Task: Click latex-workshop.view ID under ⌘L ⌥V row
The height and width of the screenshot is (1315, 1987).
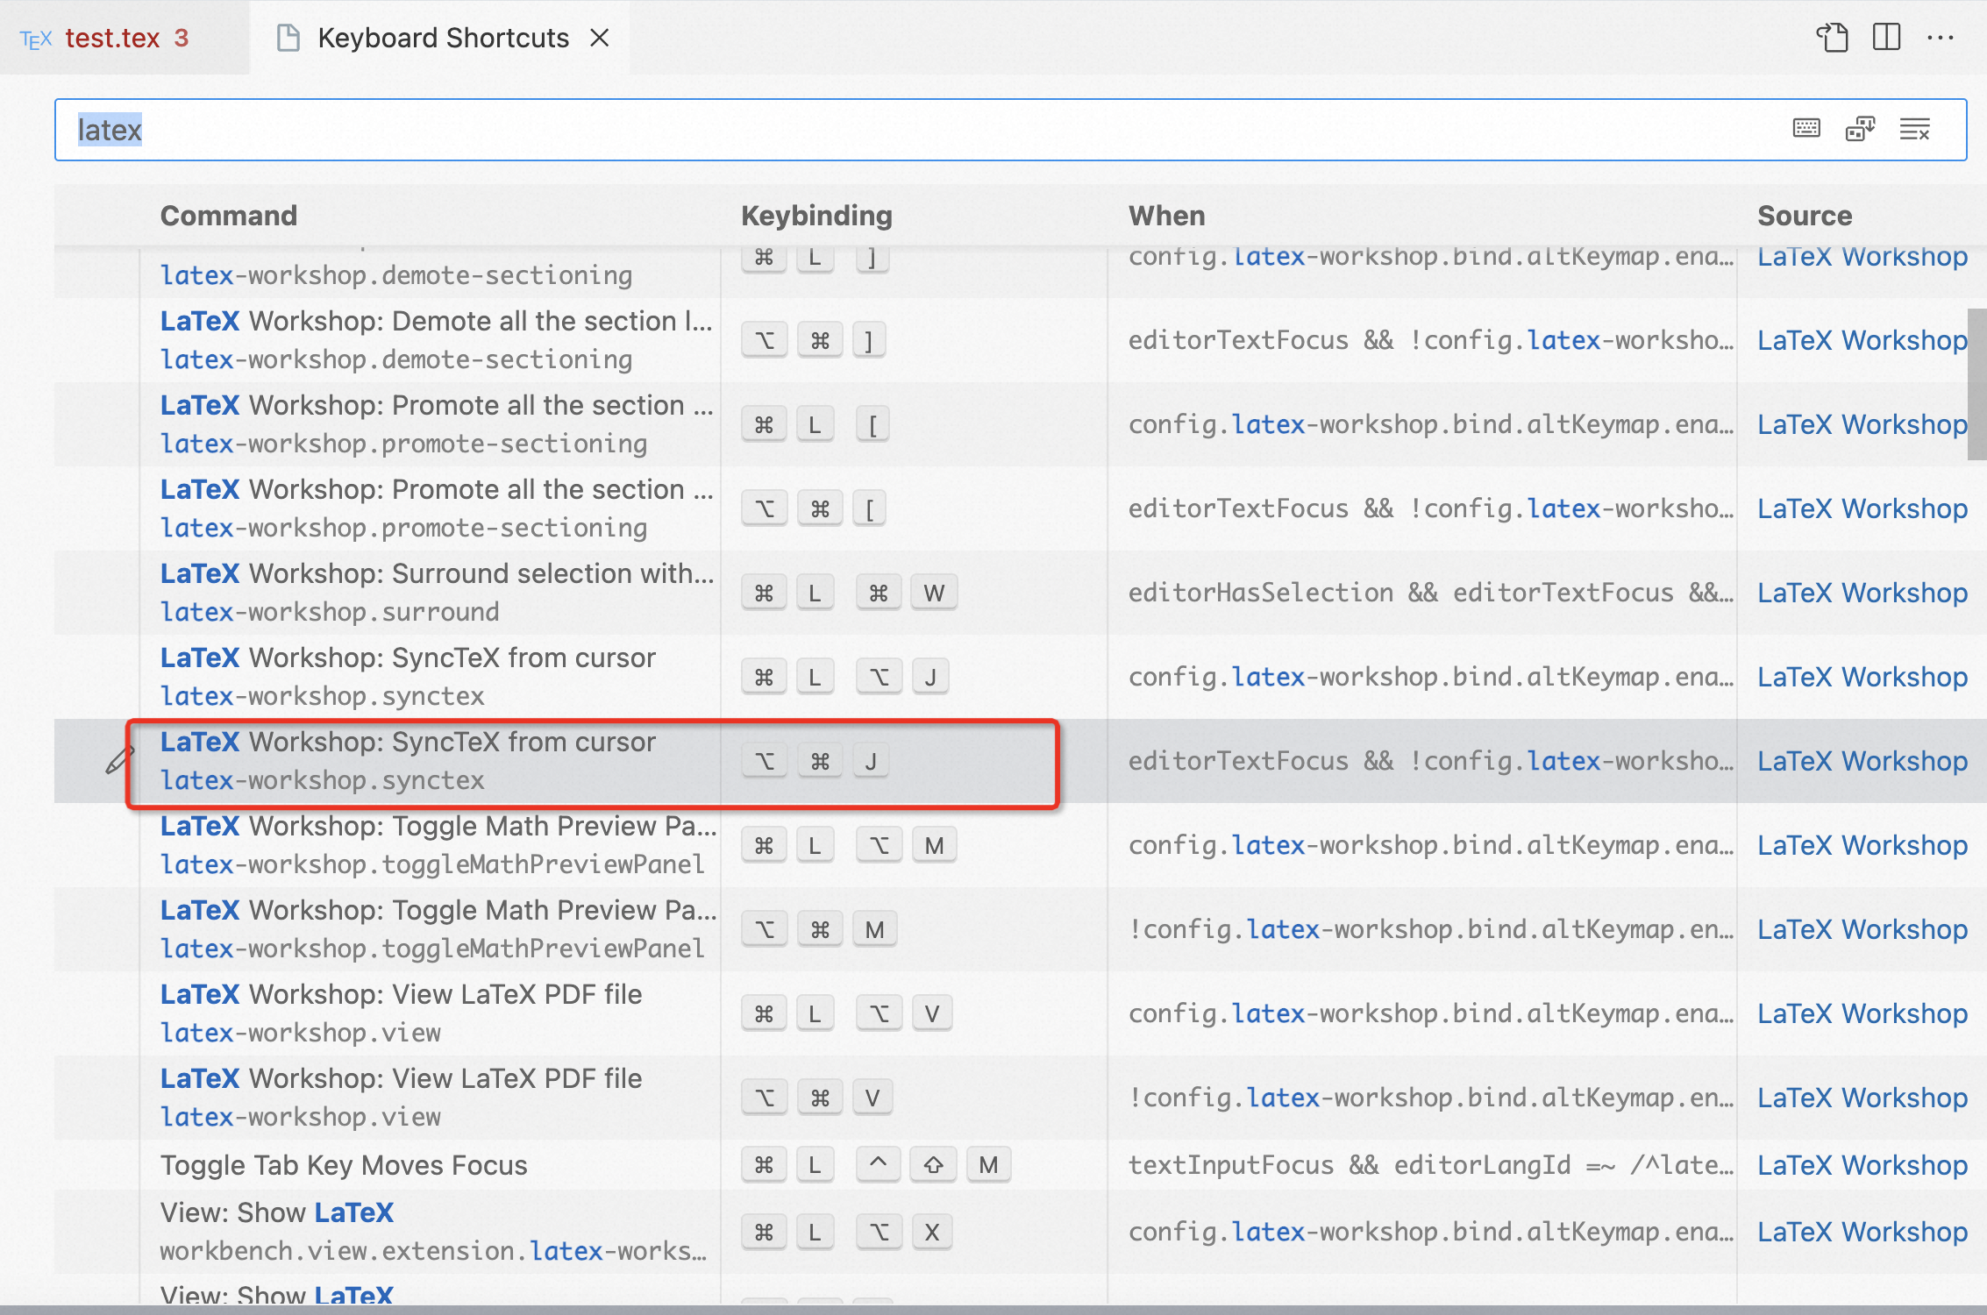Action: 301,1033
